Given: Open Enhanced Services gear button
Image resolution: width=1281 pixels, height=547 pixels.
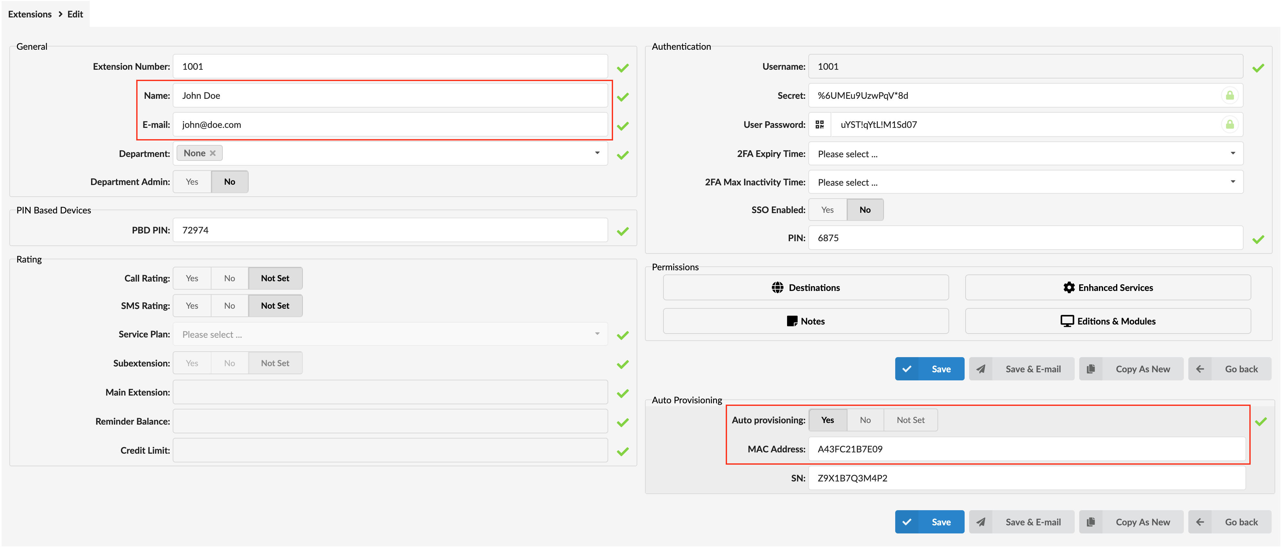Looking at the screenshot, I should tap(1107, 287).
